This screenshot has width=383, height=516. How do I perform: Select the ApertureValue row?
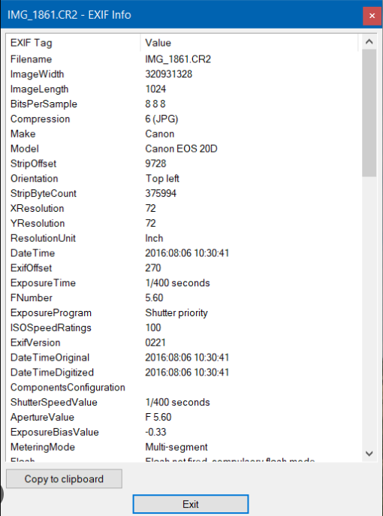point(182,418)
